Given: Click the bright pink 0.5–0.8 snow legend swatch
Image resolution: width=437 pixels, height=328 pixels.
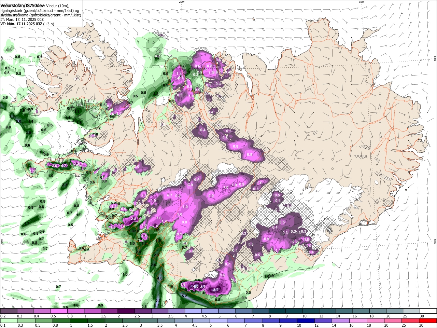Looking at the screenshot, I should pyautogui.click(x=59, y=311).
